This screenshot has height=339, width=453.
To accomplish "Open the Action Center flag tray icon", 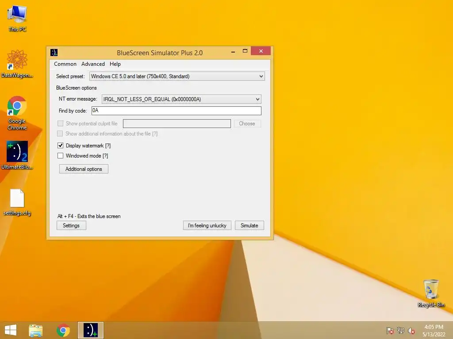I will point(390,331).
